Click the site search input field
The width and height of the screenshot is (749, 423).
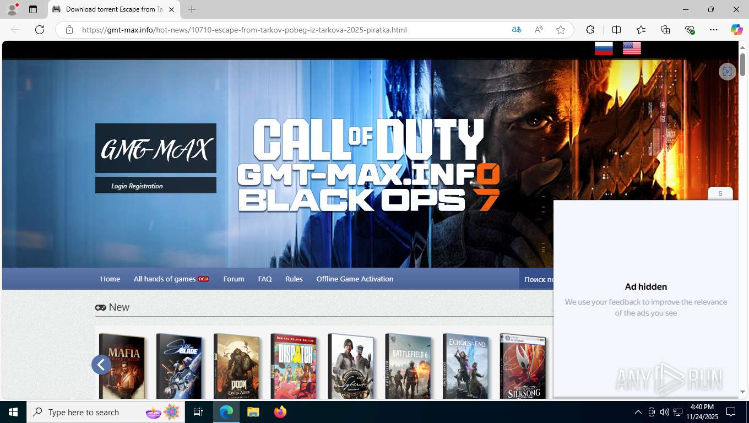pos(536,279)
